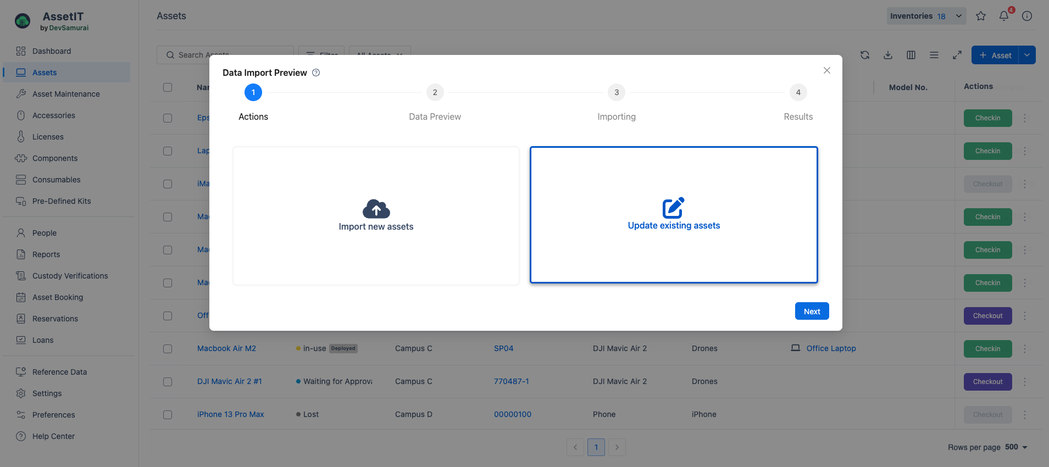Click the expand fullscreen icon
This screenshot has width=1049, height=467.
click(957, 55)
